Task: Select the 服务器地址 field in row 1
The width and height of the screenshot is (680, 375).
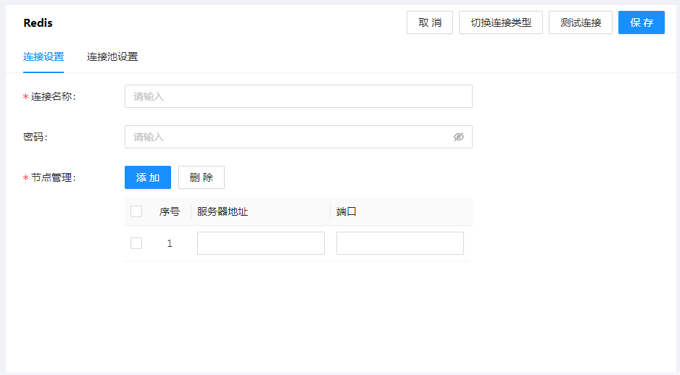Action: tap(261, 243)
